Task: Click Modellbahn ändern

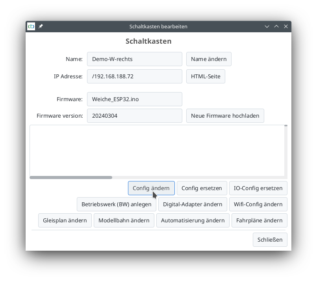Action: [x=124, y=220]
